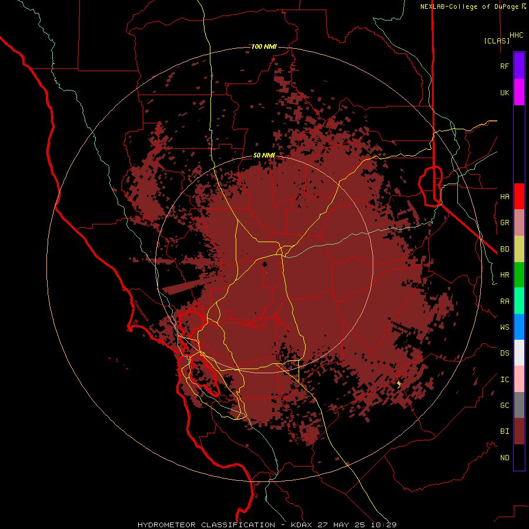Click the small yellow BD echo on map
Screen dimensions: 529x529
[x=399, y=384]
